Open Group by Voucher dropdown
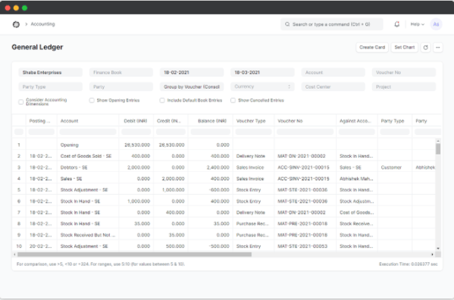The image size is (454, 300). point(192,87)
